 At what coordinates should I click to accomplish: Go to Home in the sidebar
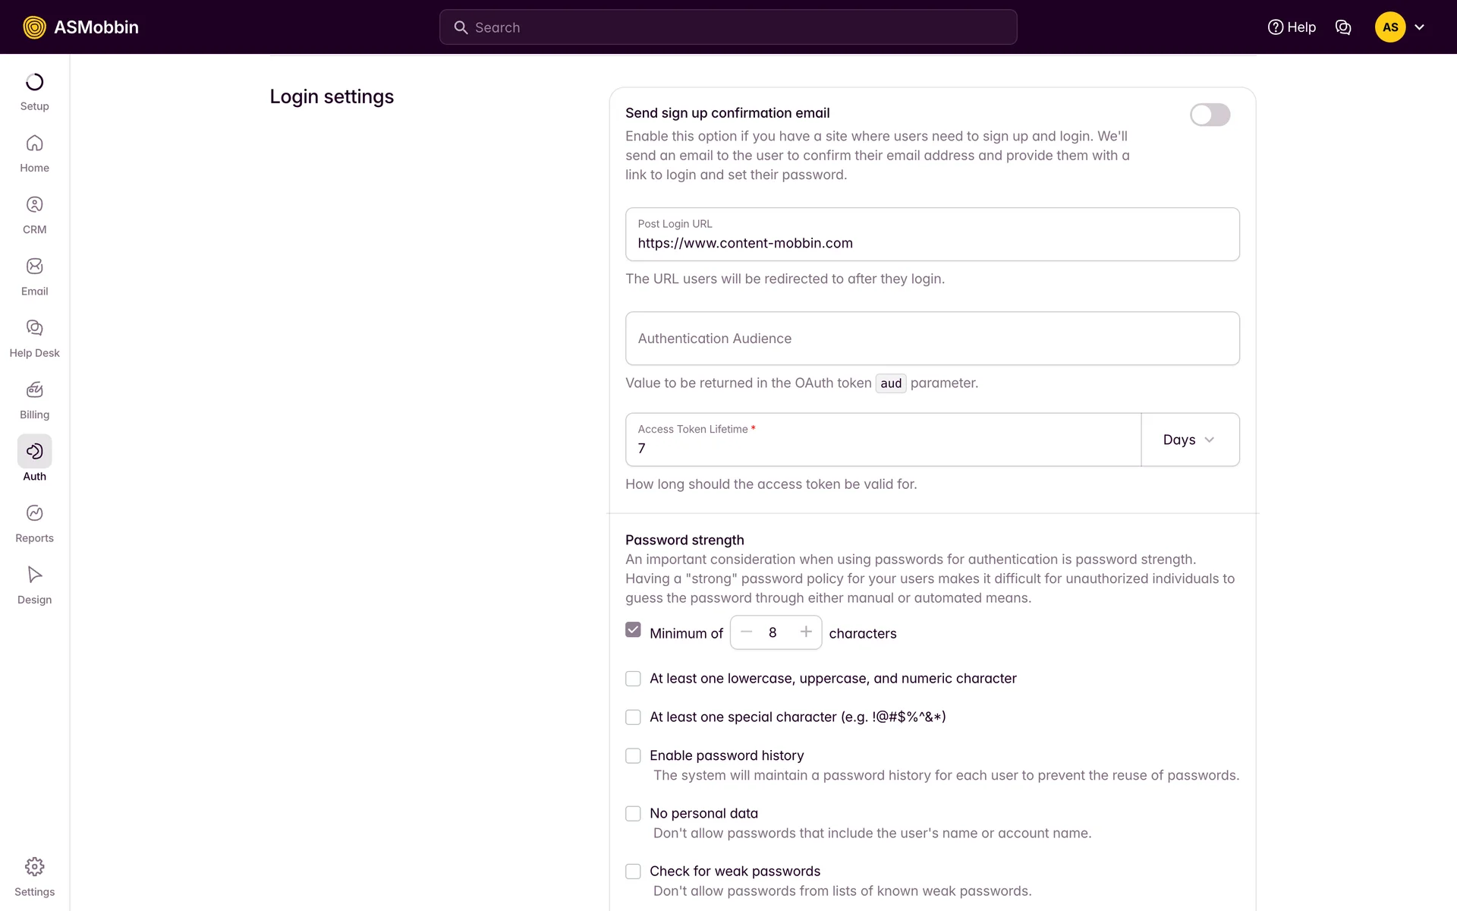(x=34, y=143)
